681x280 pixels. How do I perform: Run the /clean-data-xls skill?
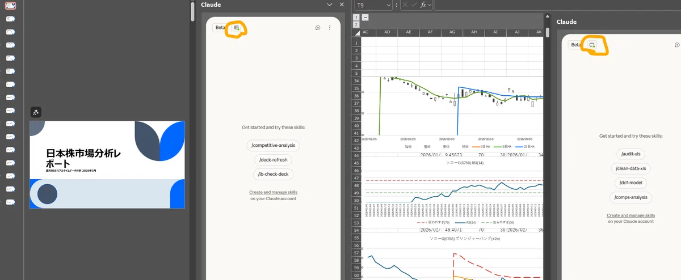pos(631,168)
